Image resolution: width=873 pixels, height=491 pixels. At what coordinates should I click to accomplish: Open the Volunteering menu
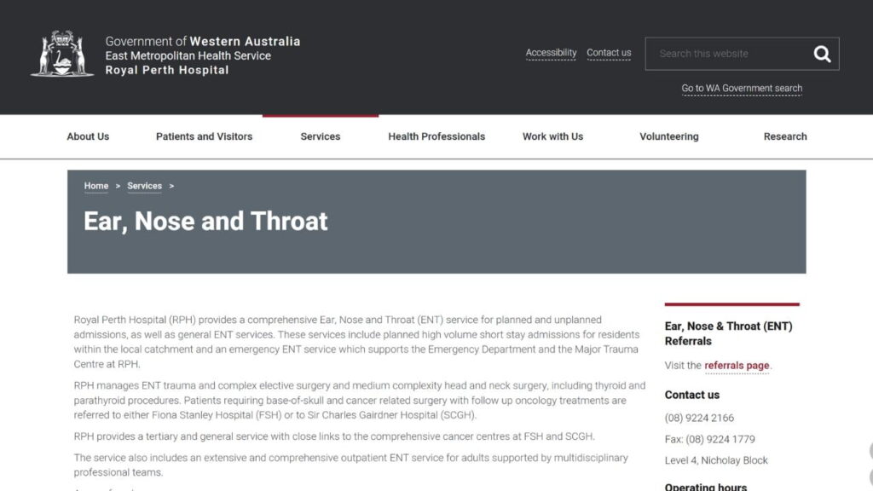tap(668, 136)
